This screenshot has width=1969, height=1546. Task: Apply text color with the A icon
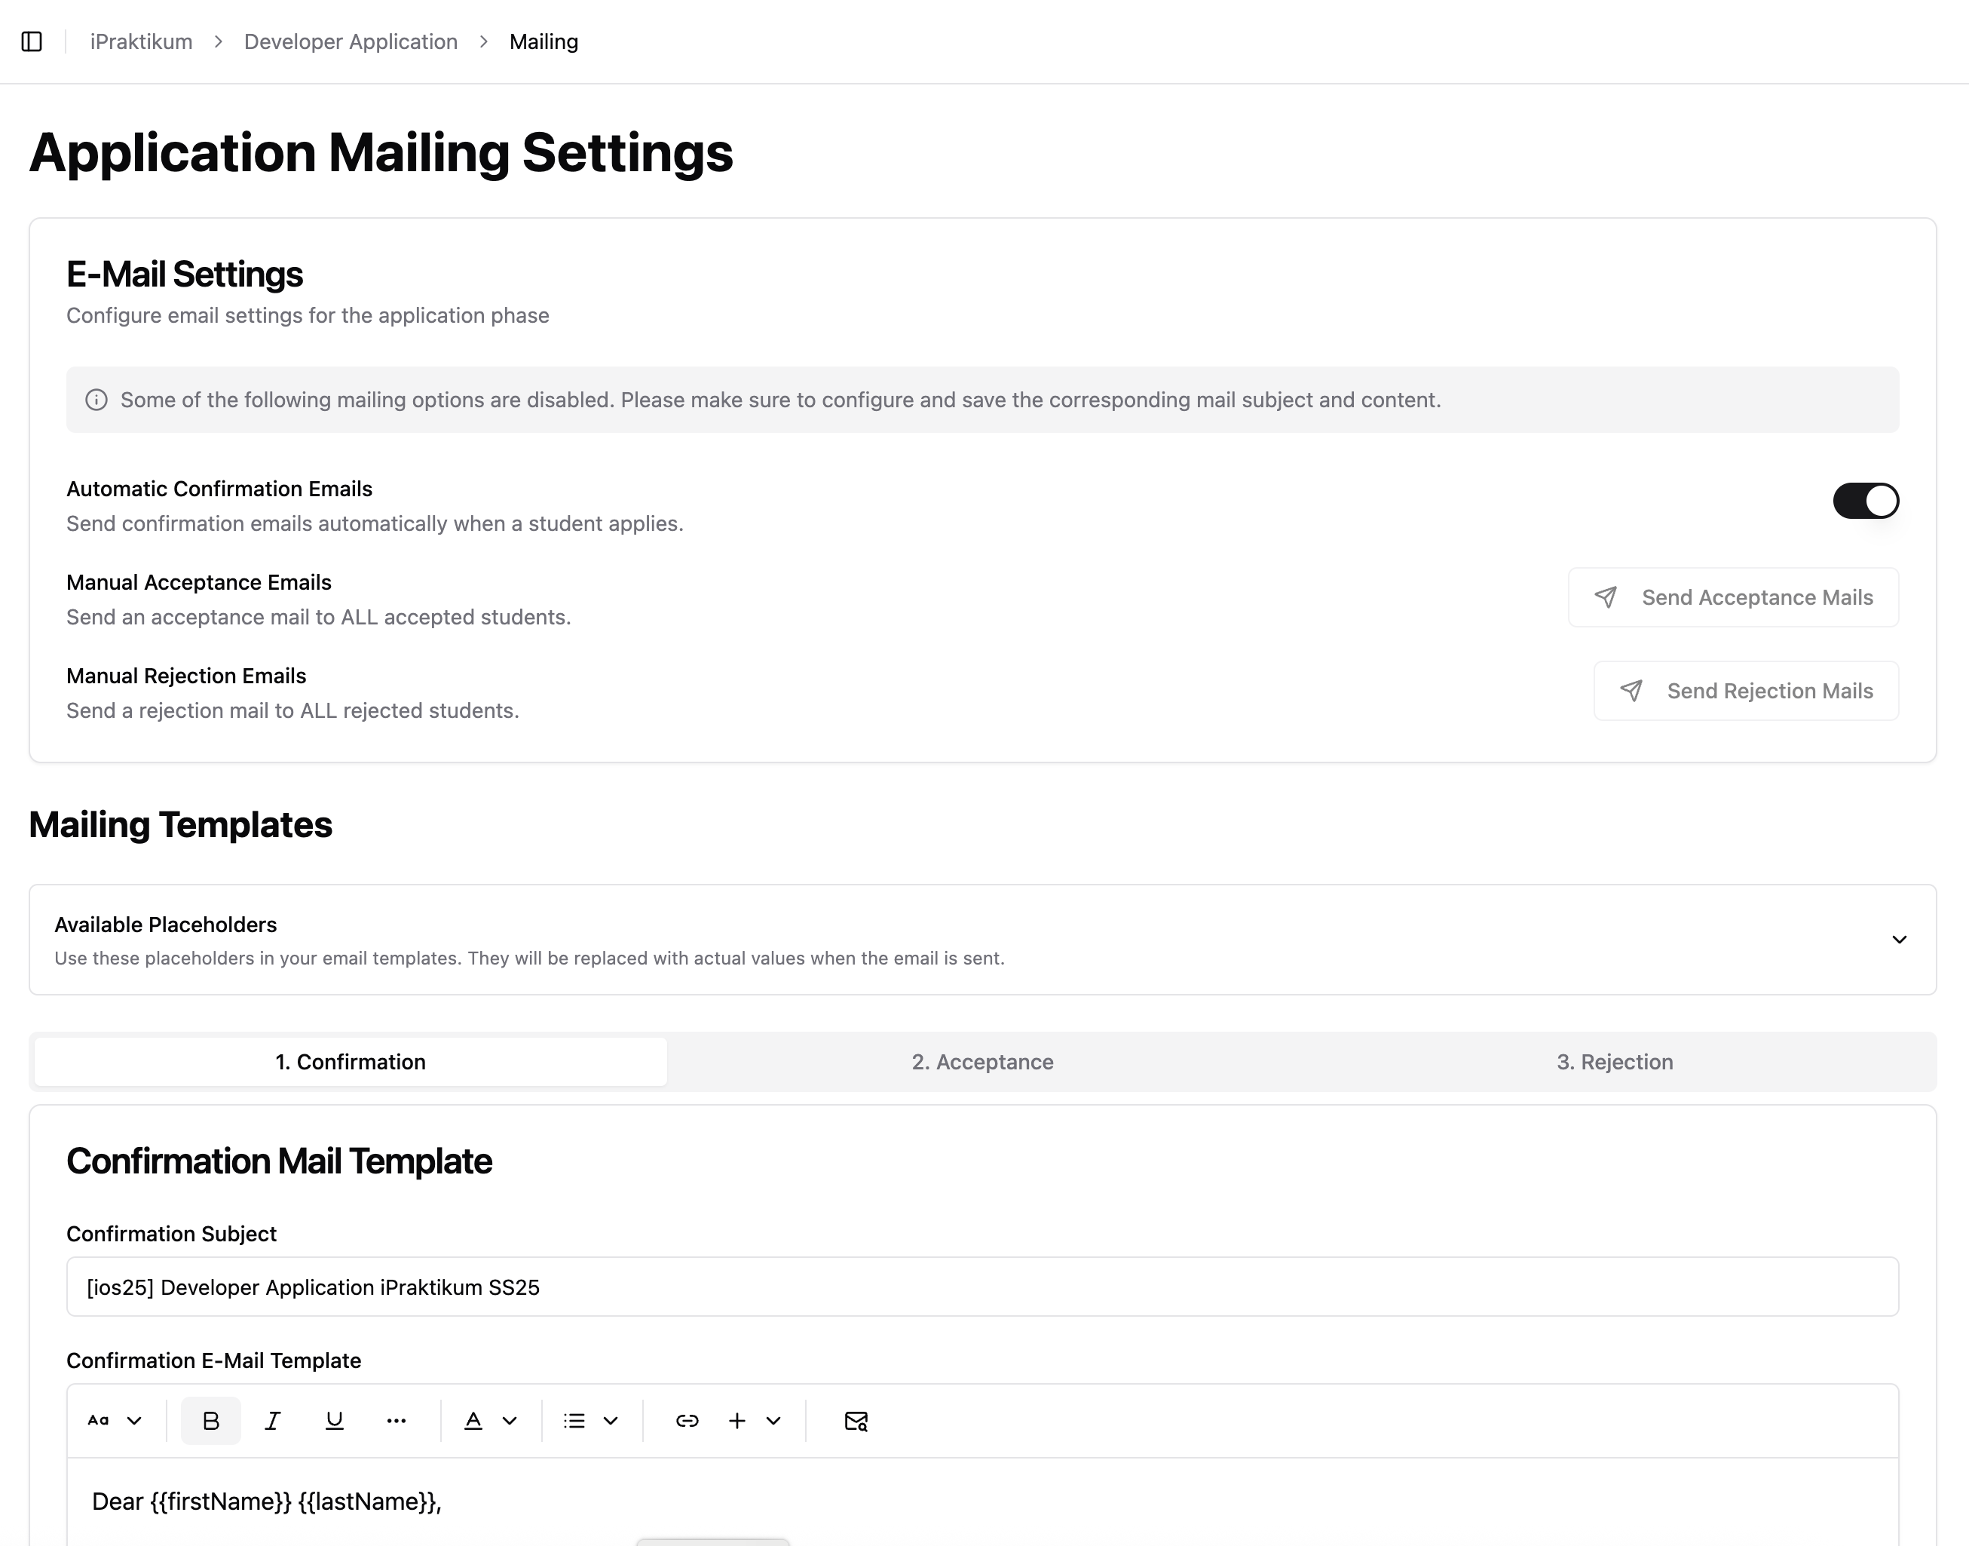pos(473,1420)
